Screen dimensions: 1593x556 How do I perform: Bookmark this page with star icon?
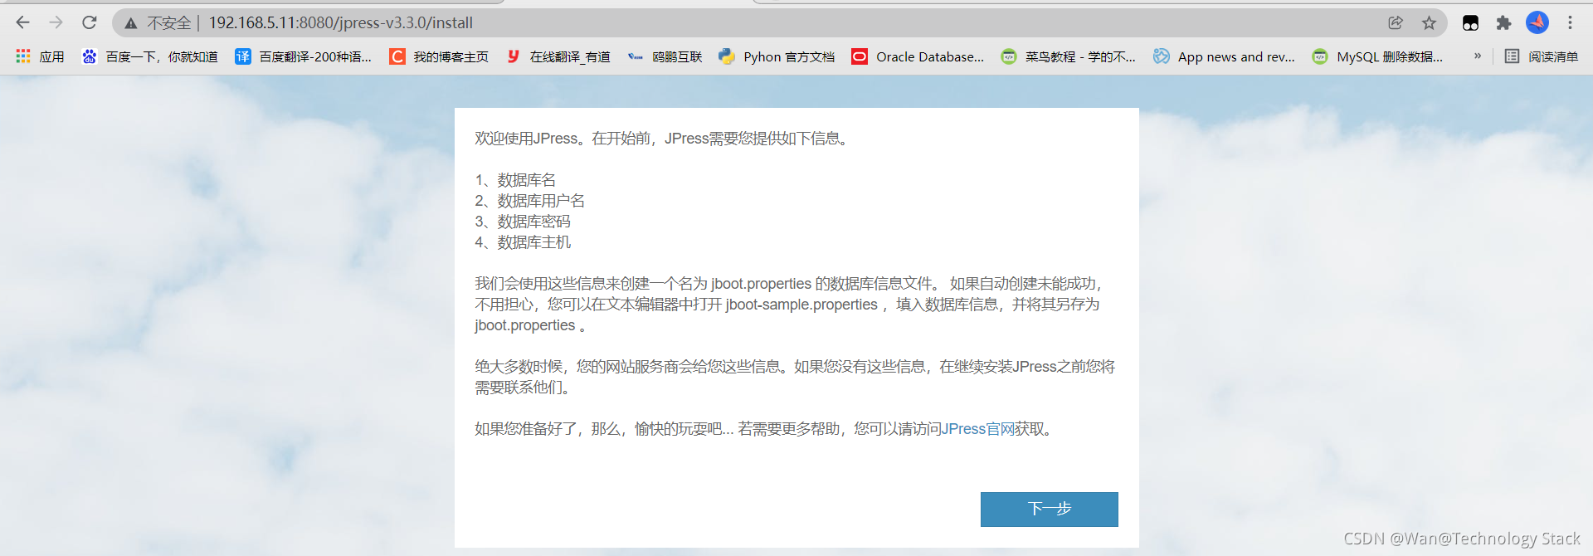pyautogui.click(x=1429, y=23)
